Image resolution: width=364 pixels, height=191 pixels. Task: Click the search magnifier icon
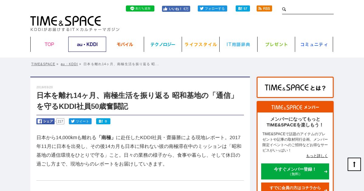(284, 9)
